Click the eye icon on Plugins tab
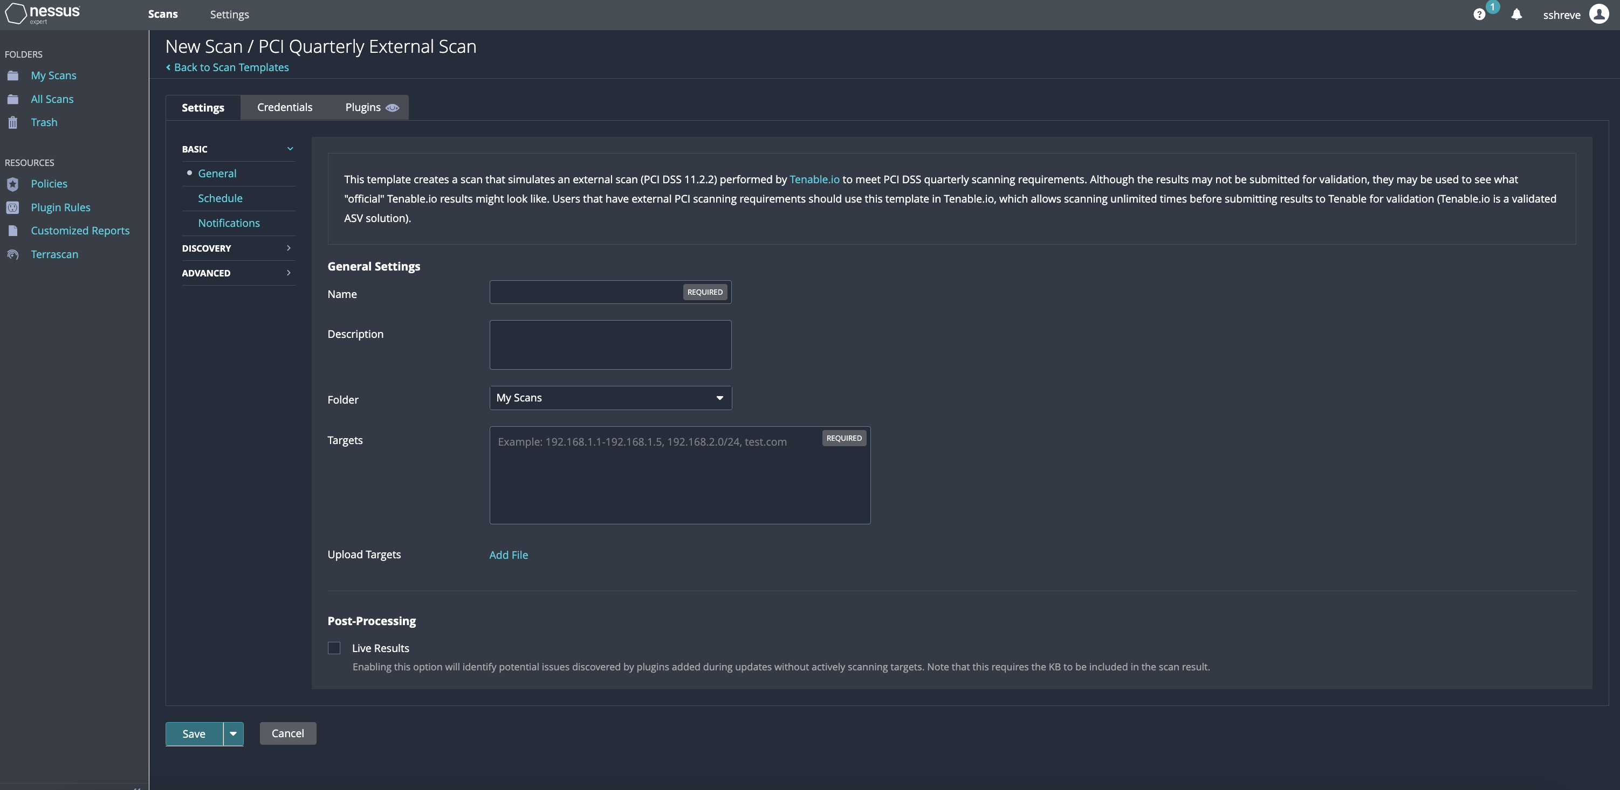 pos(392,107)
